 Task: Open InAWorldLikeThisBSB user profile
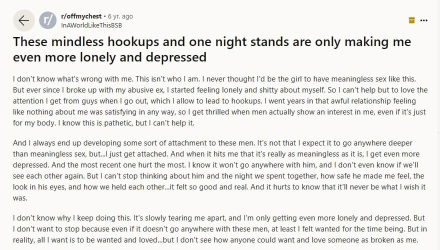(91, 25)
